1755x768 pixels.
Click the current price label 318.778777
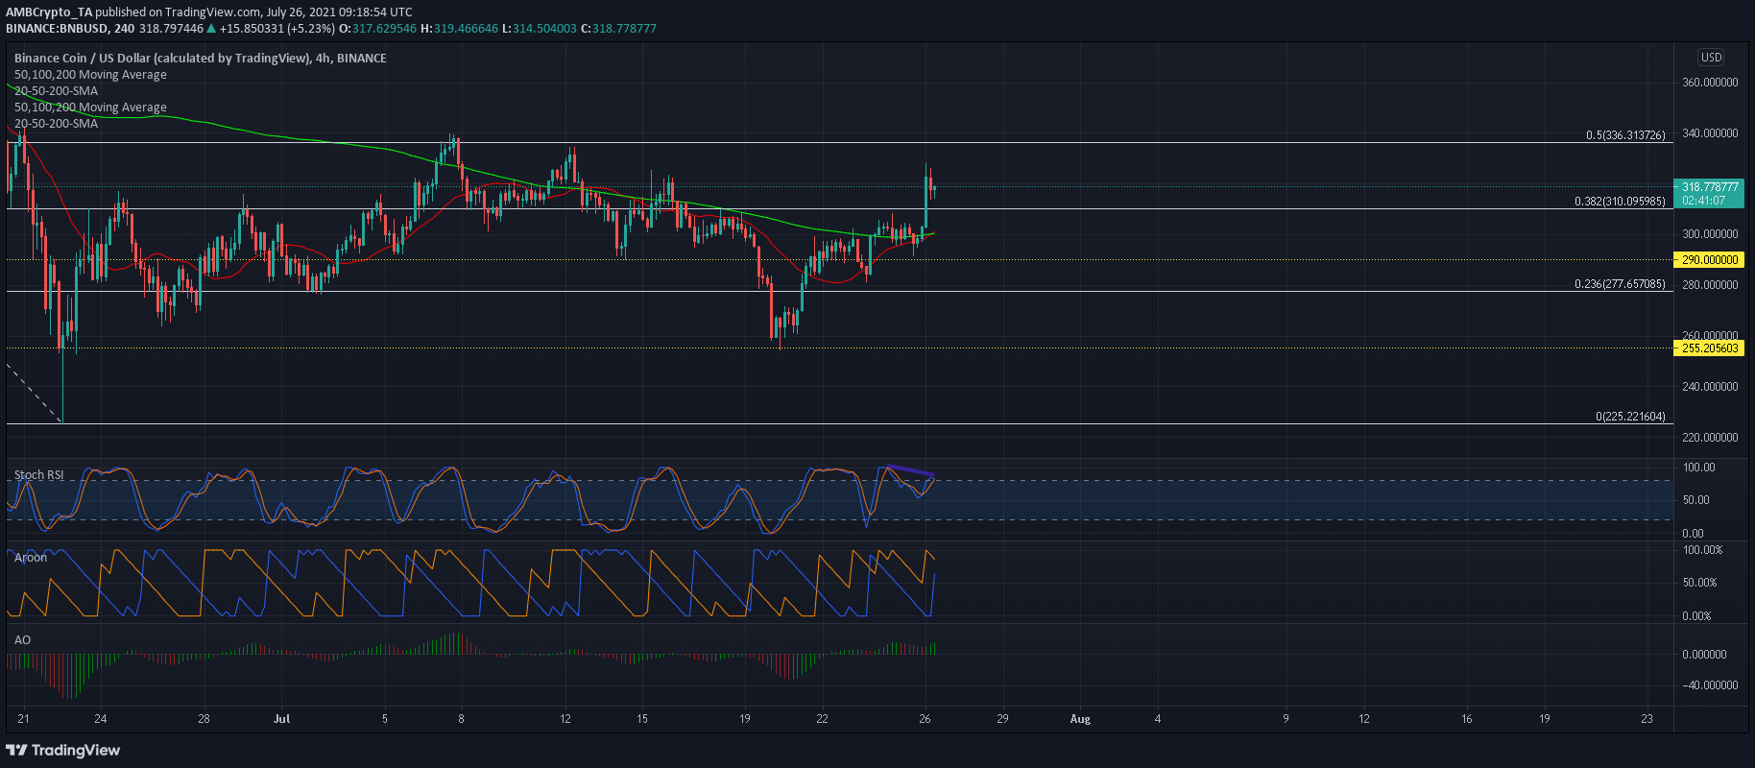[1710, 187]
